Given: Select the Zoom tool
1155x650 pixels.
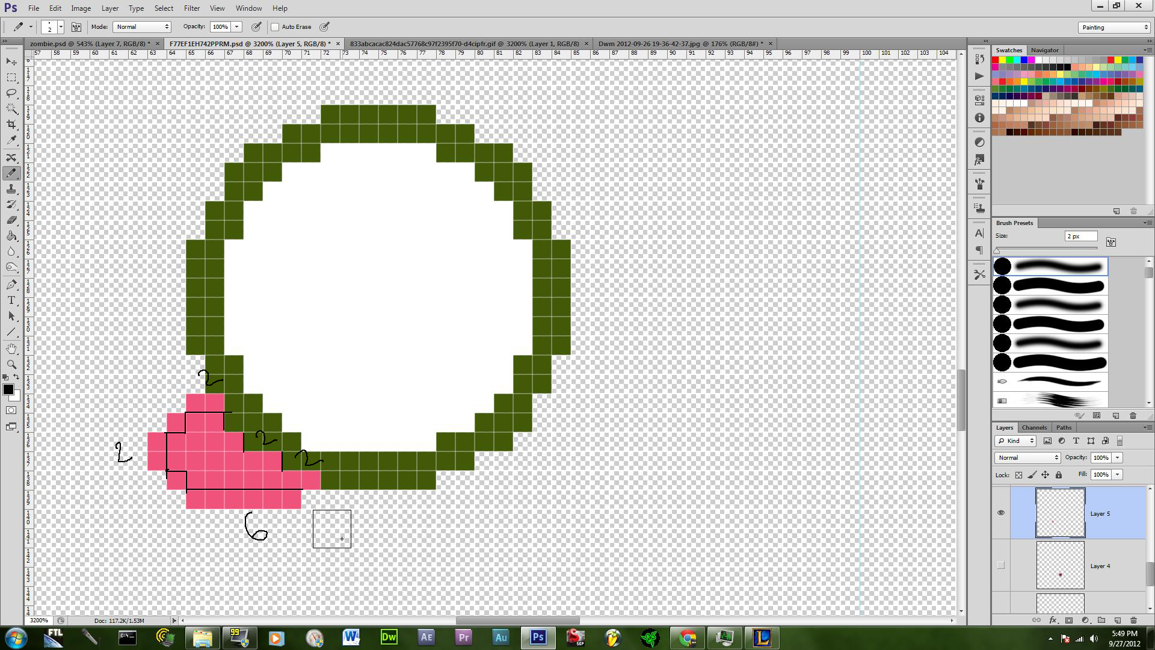Looking at the screenshot, I should [x=11, y=365].
